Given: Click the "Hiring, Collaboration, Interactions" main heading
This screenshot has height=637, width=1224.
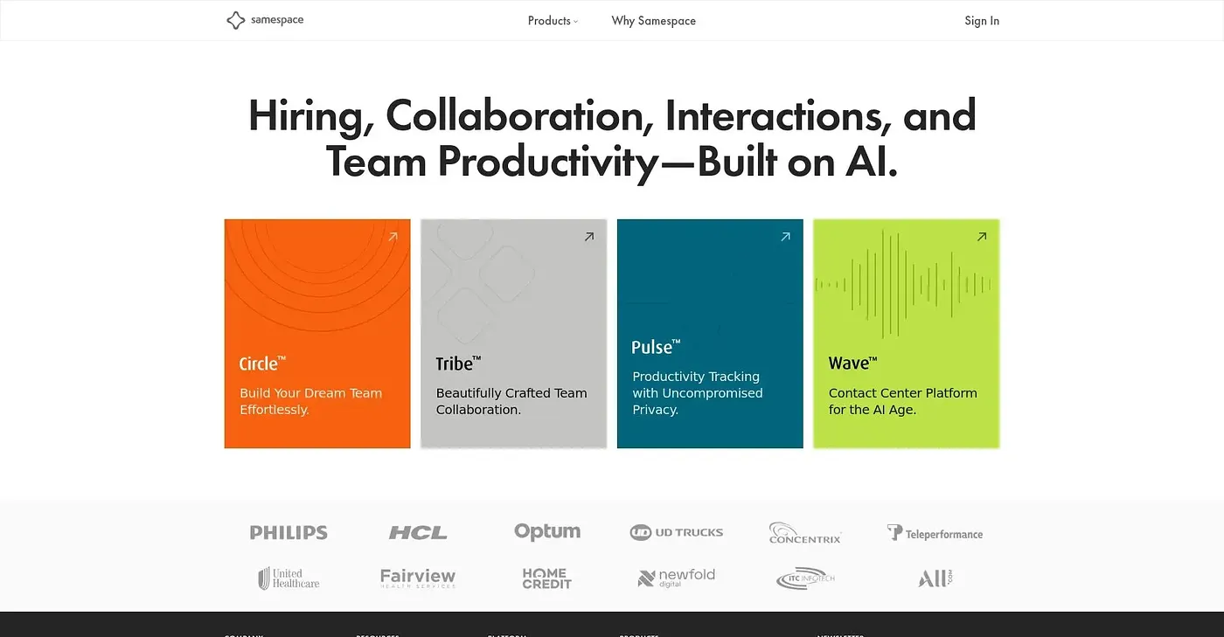Looking at the screenshot, I should (x=612, y=138).
